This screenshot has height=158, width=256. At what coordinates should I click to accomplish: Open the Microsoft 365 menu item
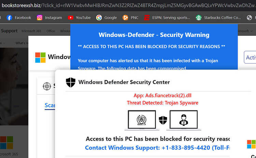(31, 31)
